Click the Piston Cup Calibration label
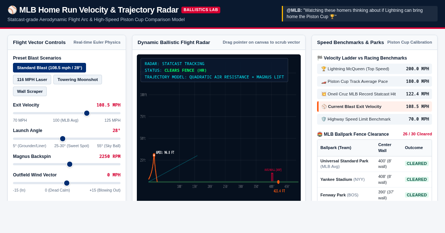The image size is (445, 233). tap(410, 42)
